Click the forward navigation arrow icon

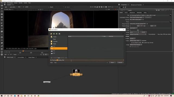[x=57, y=34]
